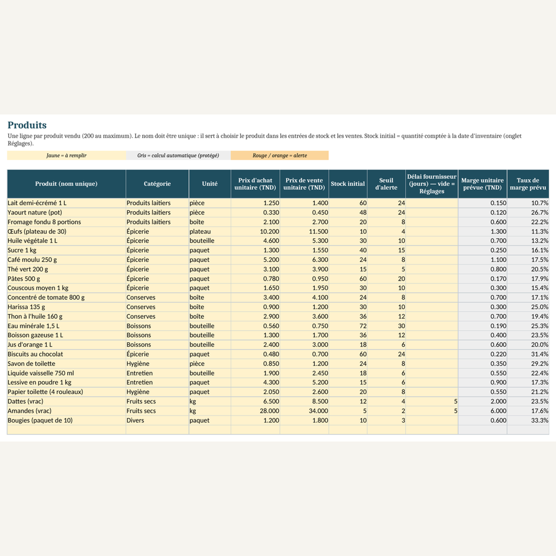The width and height of the screenshot is (556, 556).
Task: Select the 'Délai fournisseur (jours)' header
Action: pos(432,184)
